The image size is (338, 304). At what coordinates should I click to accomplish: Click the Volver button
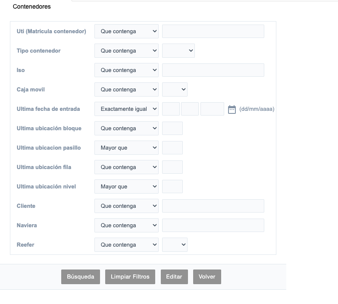tap(207, 277)
